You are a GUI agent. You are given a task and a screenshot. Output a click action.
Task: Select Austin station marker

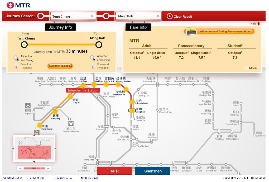(113, 127)
